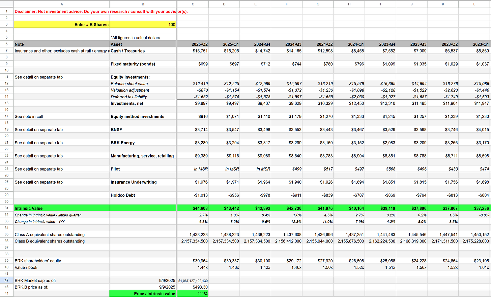Click the 'Holdco Debt' row label

pyautogui.click(x=123, y=195)
